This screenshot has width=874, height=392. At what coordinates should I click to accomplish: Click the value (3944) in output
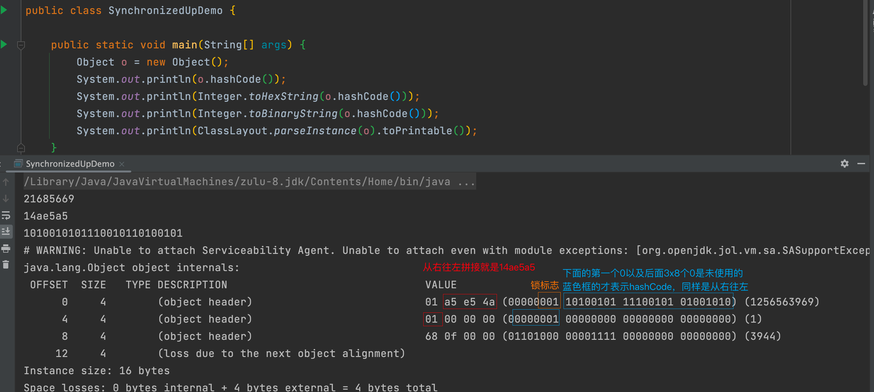pos(763,336)
